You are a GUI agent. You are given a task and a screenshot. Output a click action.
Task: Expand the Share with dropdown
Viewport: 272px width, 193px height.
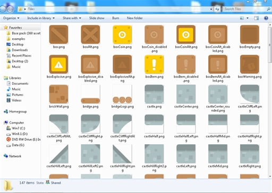click(x=72, y=18)
